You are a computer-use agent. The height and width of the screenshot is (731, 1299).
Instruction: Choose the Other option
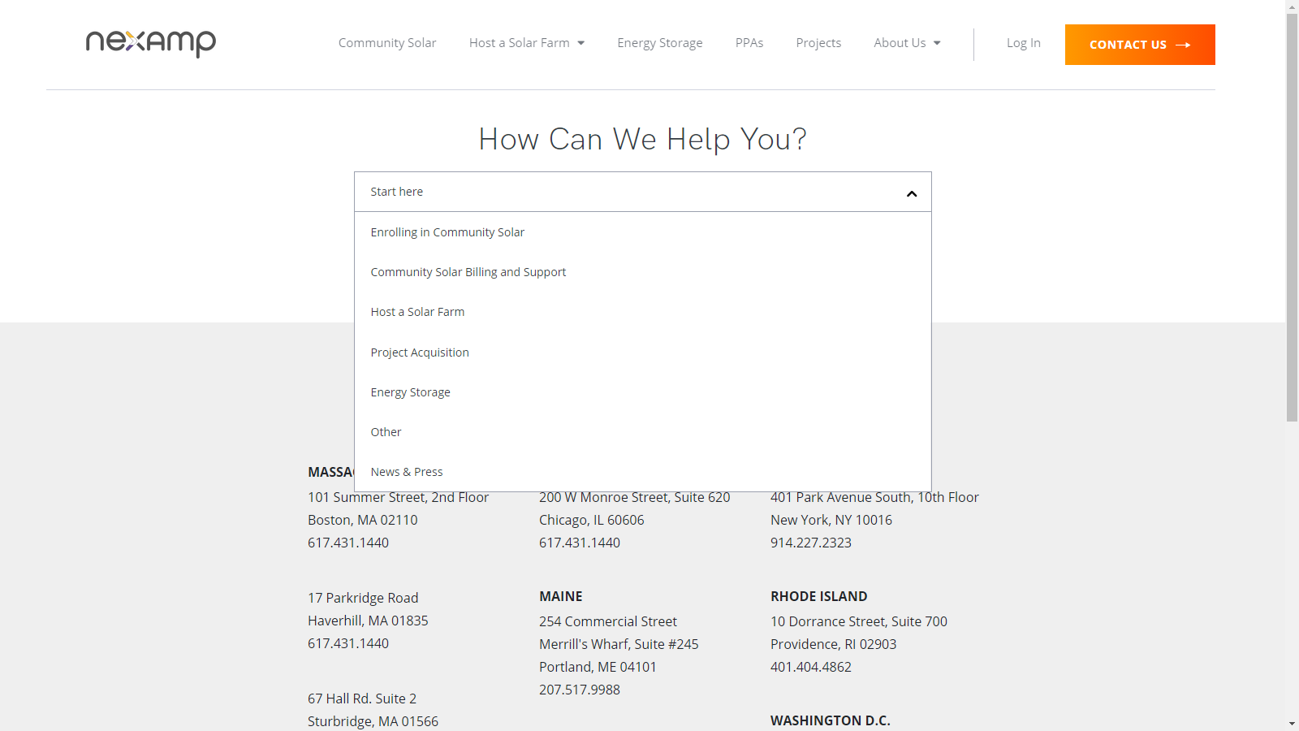coord(643,432)
